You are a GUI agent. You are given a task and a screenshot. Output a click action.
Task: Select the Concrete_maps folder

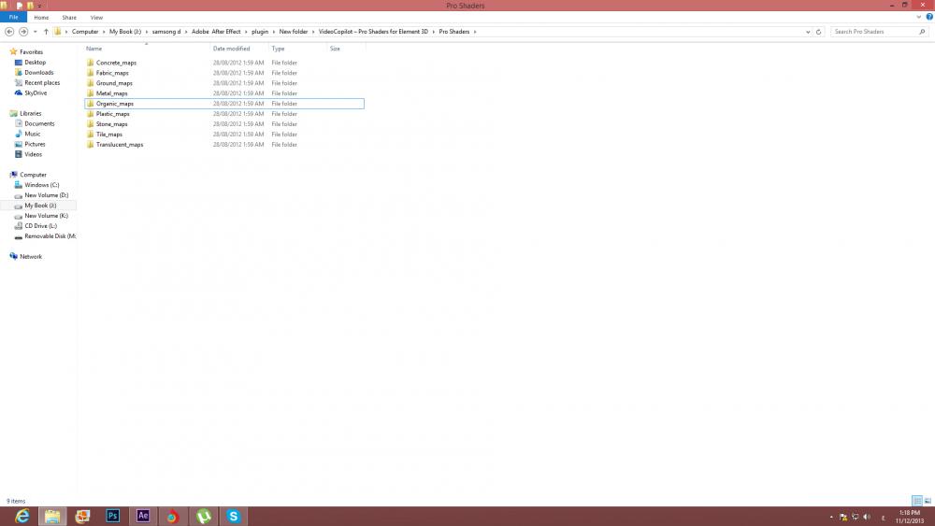(x=116, y=63)
